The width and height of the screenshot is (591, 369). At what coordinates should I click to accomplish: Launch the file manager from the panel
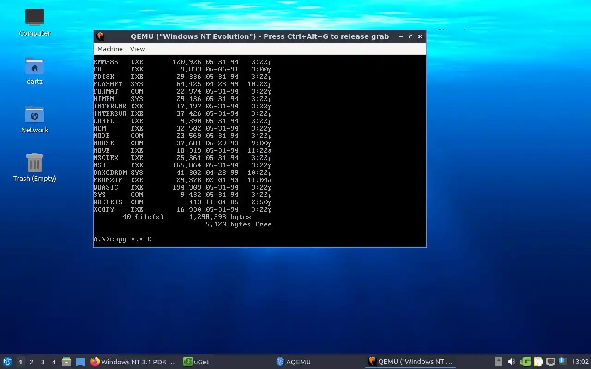point(66,362)
